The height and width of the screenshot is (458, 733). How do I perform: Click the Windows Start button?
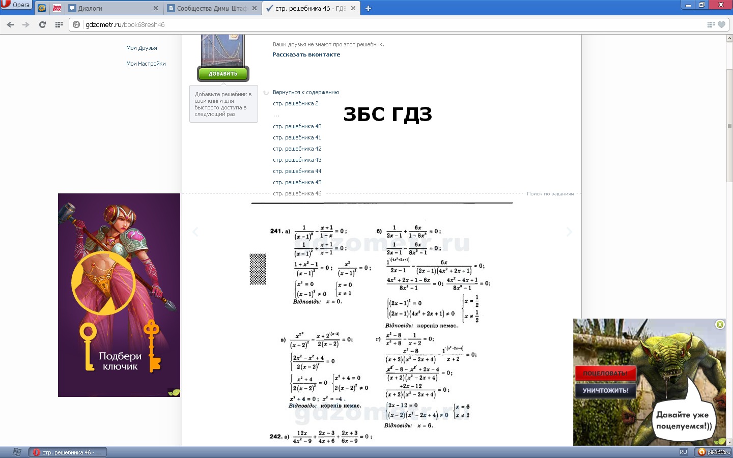click(x=16, y=452)
